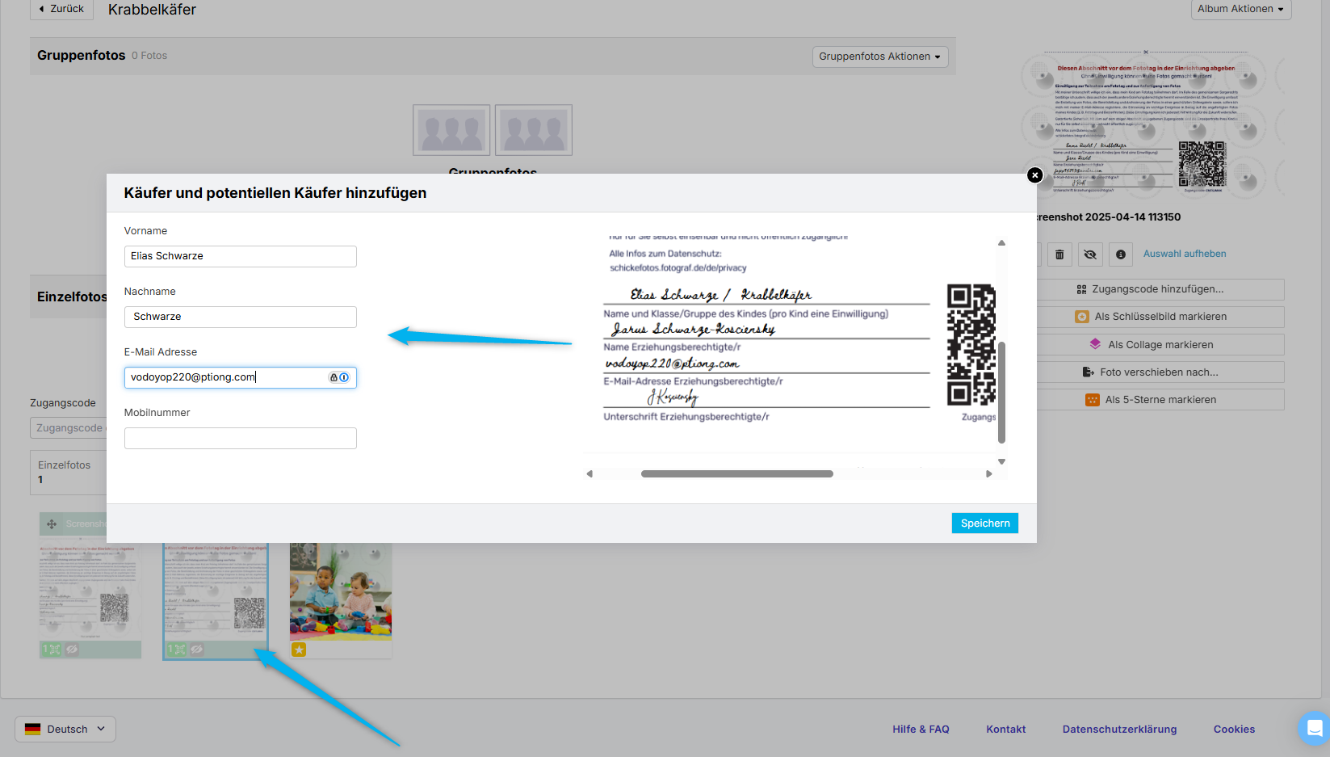Click the Vorname input field

coord(240,256)
